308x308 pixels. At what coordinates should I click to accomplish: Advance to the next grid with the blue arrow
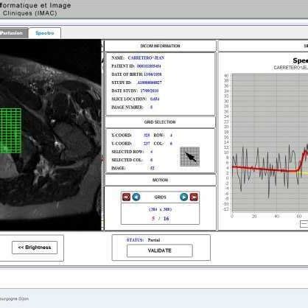click(183, 197)
